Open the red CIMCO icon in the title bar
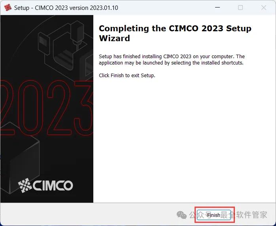276x226 pixels. click(x=8, y=8)
